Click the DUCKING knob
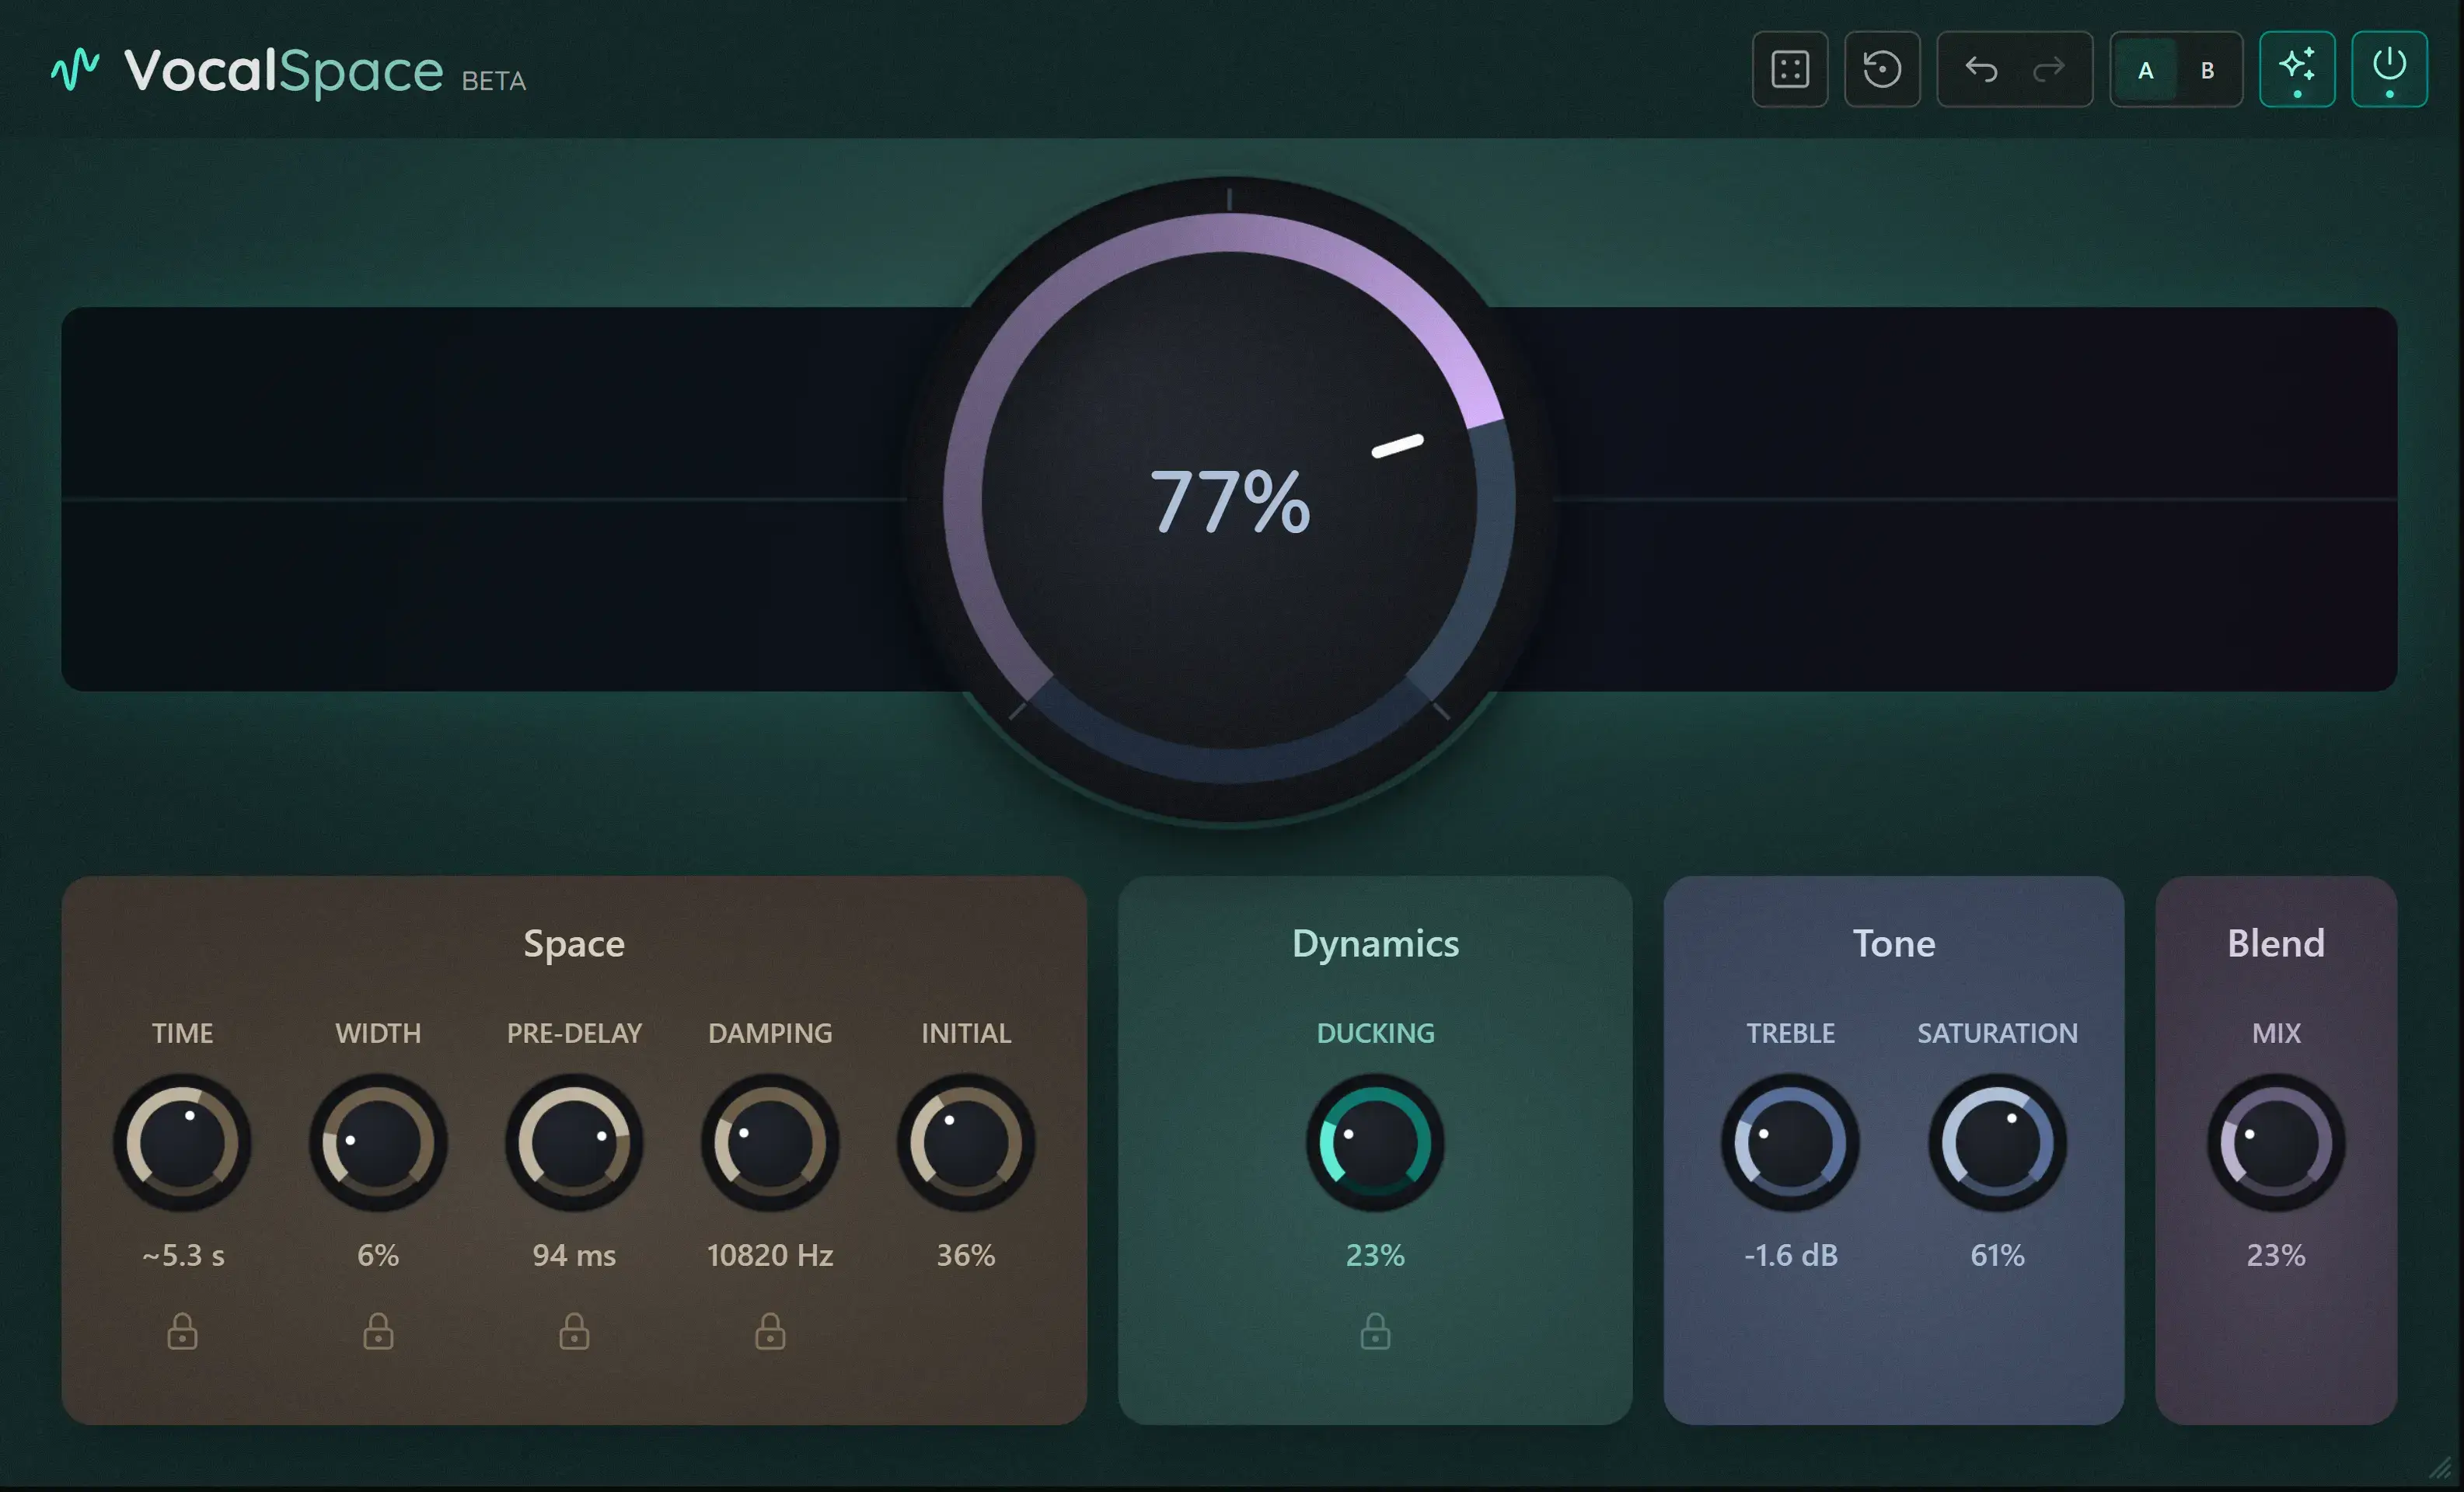Image resolution: width=2464 pixels, height=1492 pixels. click(1375, 1142)
